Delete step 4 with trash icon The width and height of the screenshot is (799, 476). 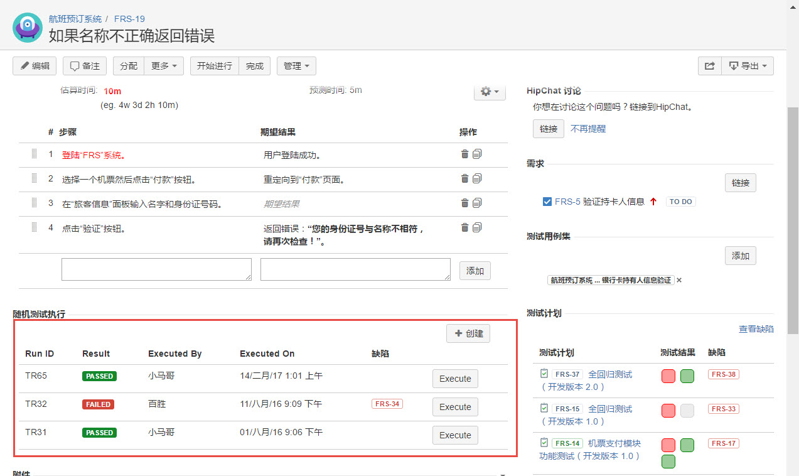[x=465, y=227]
